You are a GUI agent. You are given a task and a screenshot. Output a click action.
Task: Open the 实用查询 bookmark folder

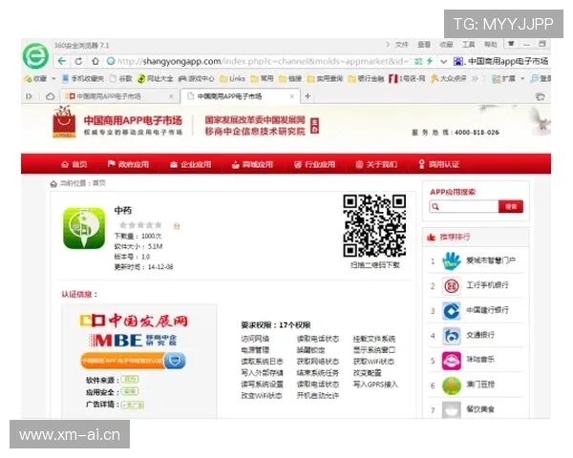point(325,78)
